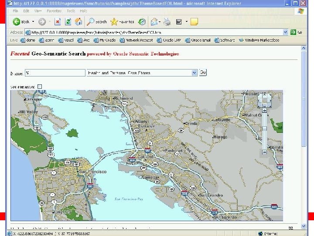Open the Mail button dropdown arrow

160,21
